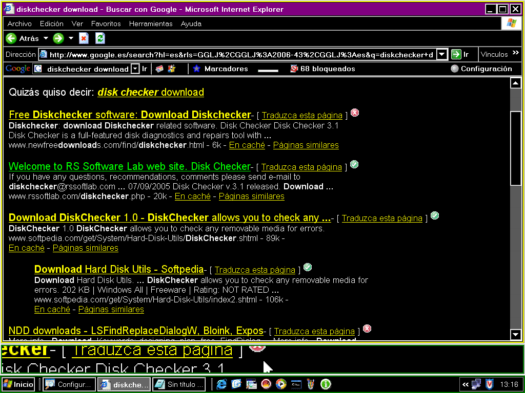Open Forward history dropdown arrow
The width and height of the screenshot is (525, 393).
point(71,38)
